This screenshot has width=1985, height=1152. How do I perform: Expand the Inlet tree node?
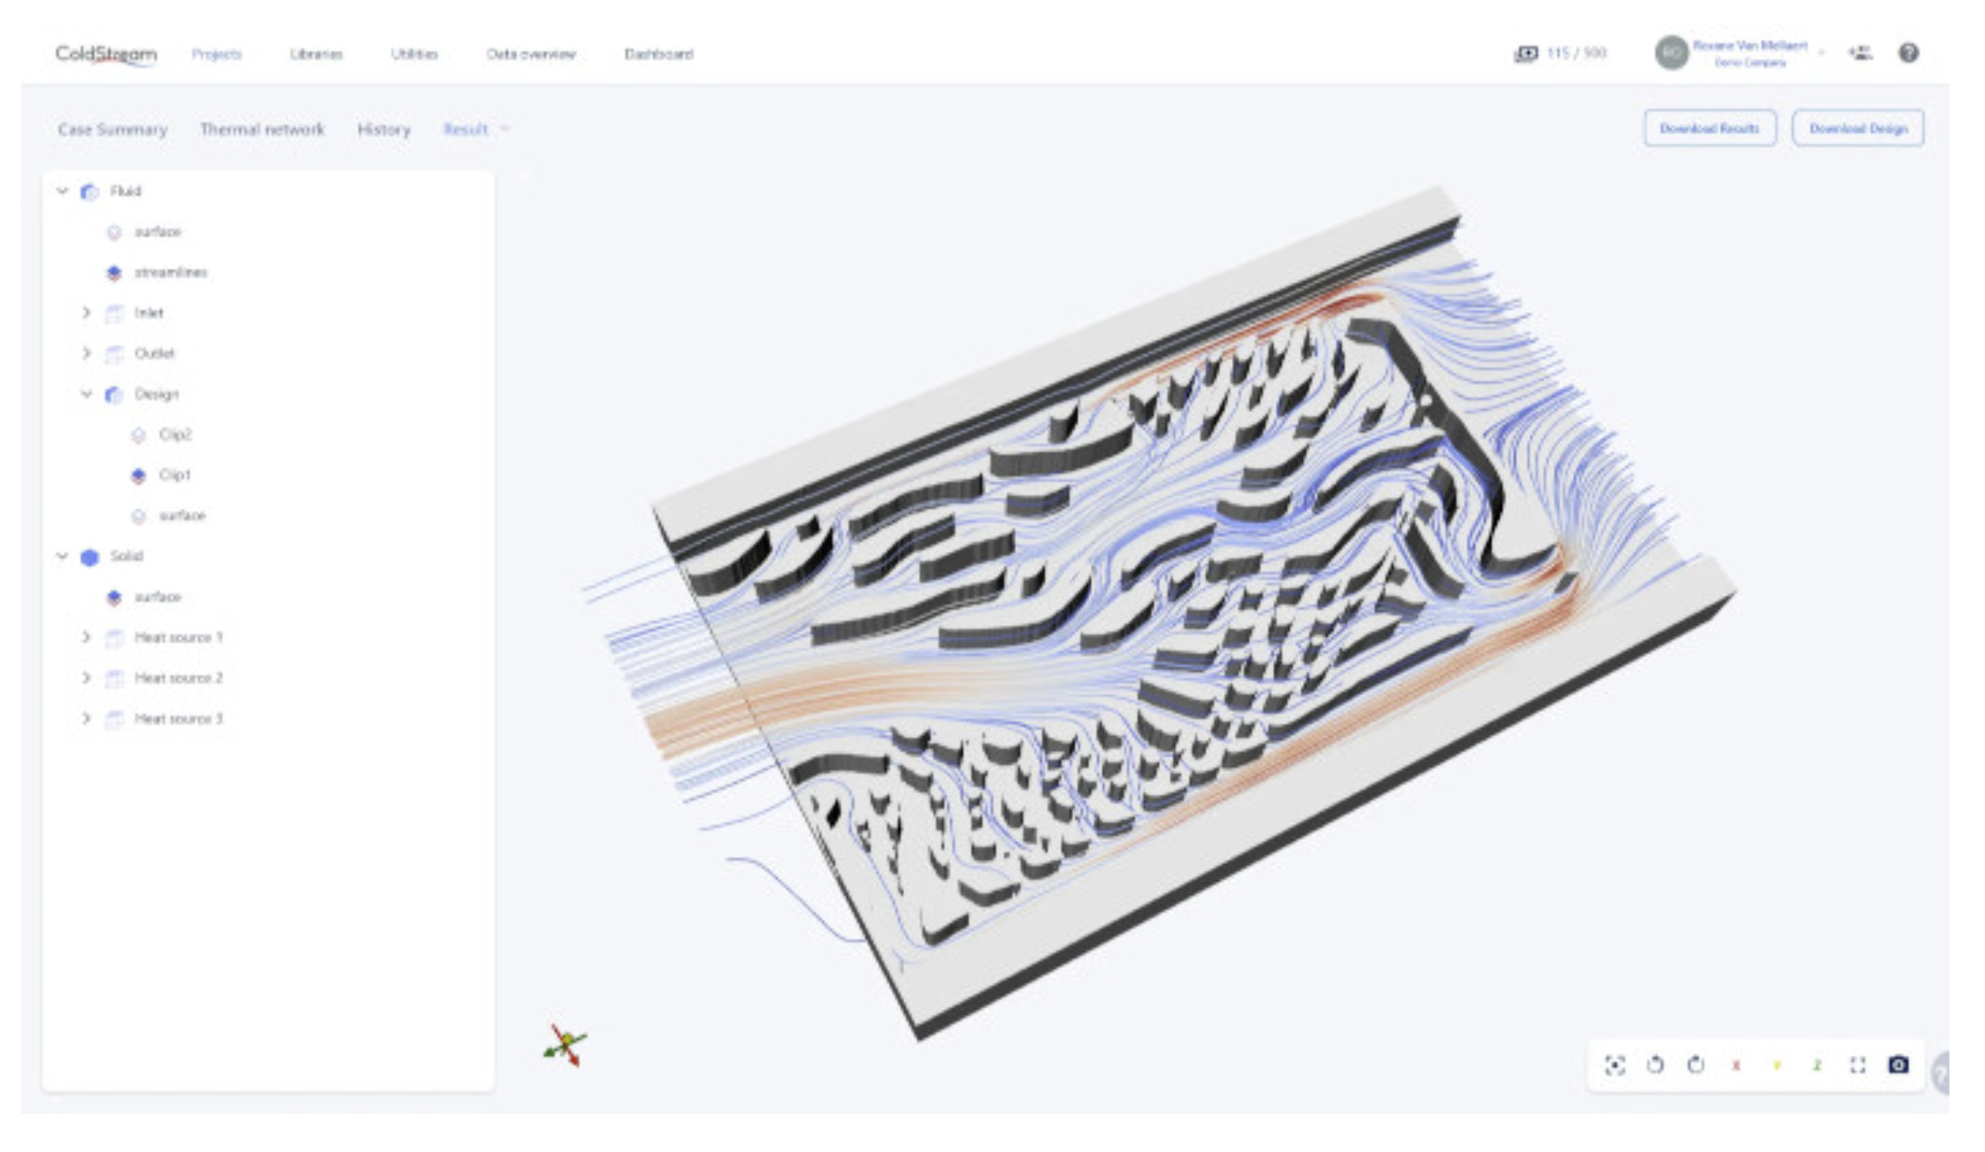(86, 312)
